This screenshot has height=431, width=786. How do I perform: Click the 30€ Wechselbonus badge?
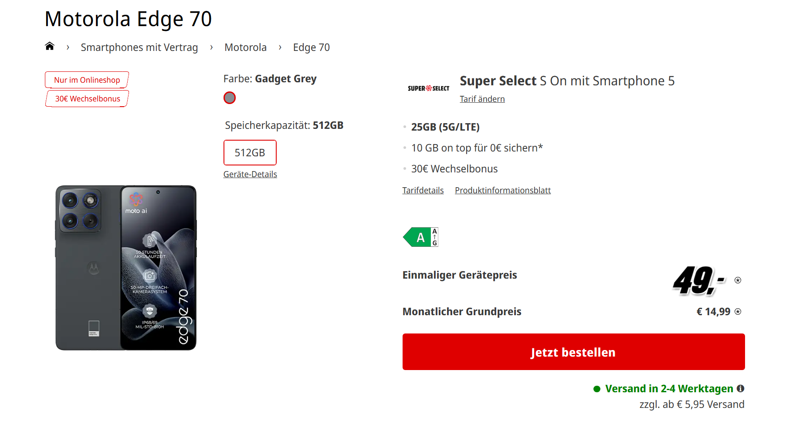[x=87, y=99]
